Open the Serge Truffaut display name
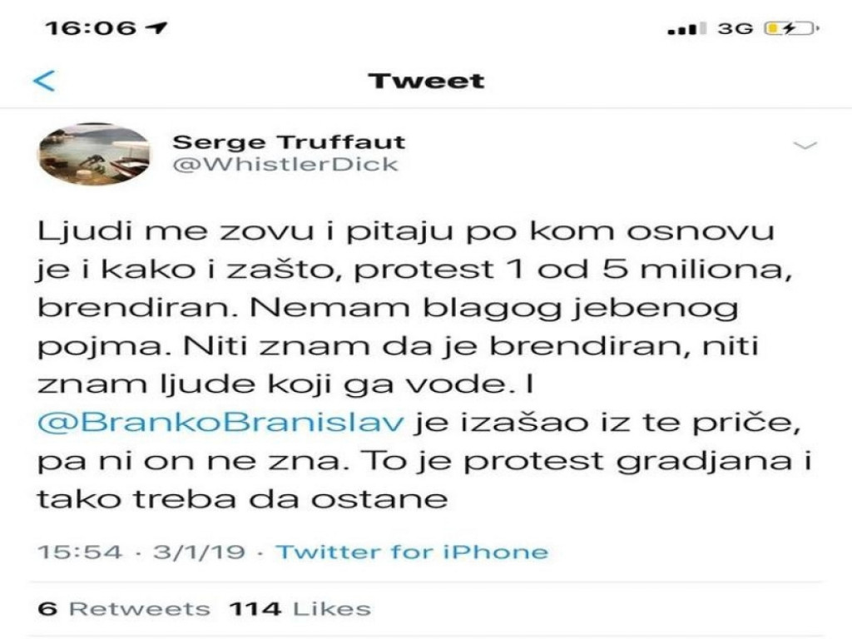Image resolution: width=852 pixels, height=639 pixels. 289,141
